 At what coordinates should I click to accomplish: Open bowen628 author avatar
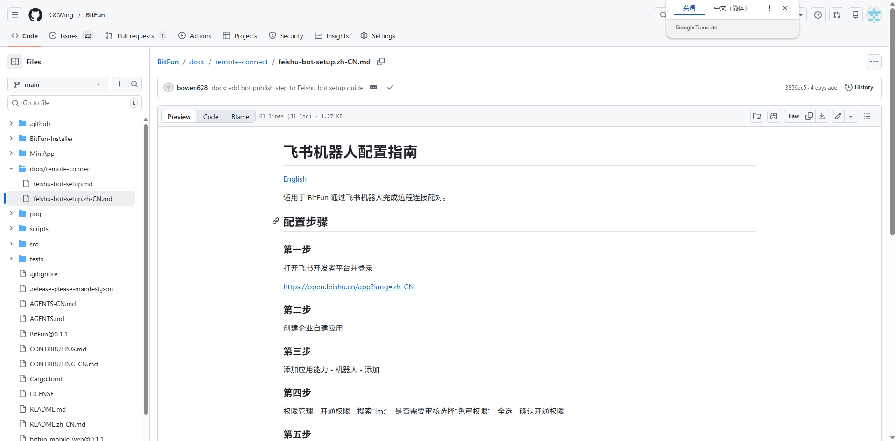point(168,87)
